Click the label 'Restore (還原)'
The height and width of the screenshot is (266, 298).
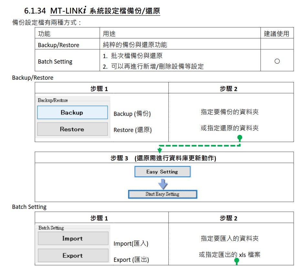[x=133, y=130]
